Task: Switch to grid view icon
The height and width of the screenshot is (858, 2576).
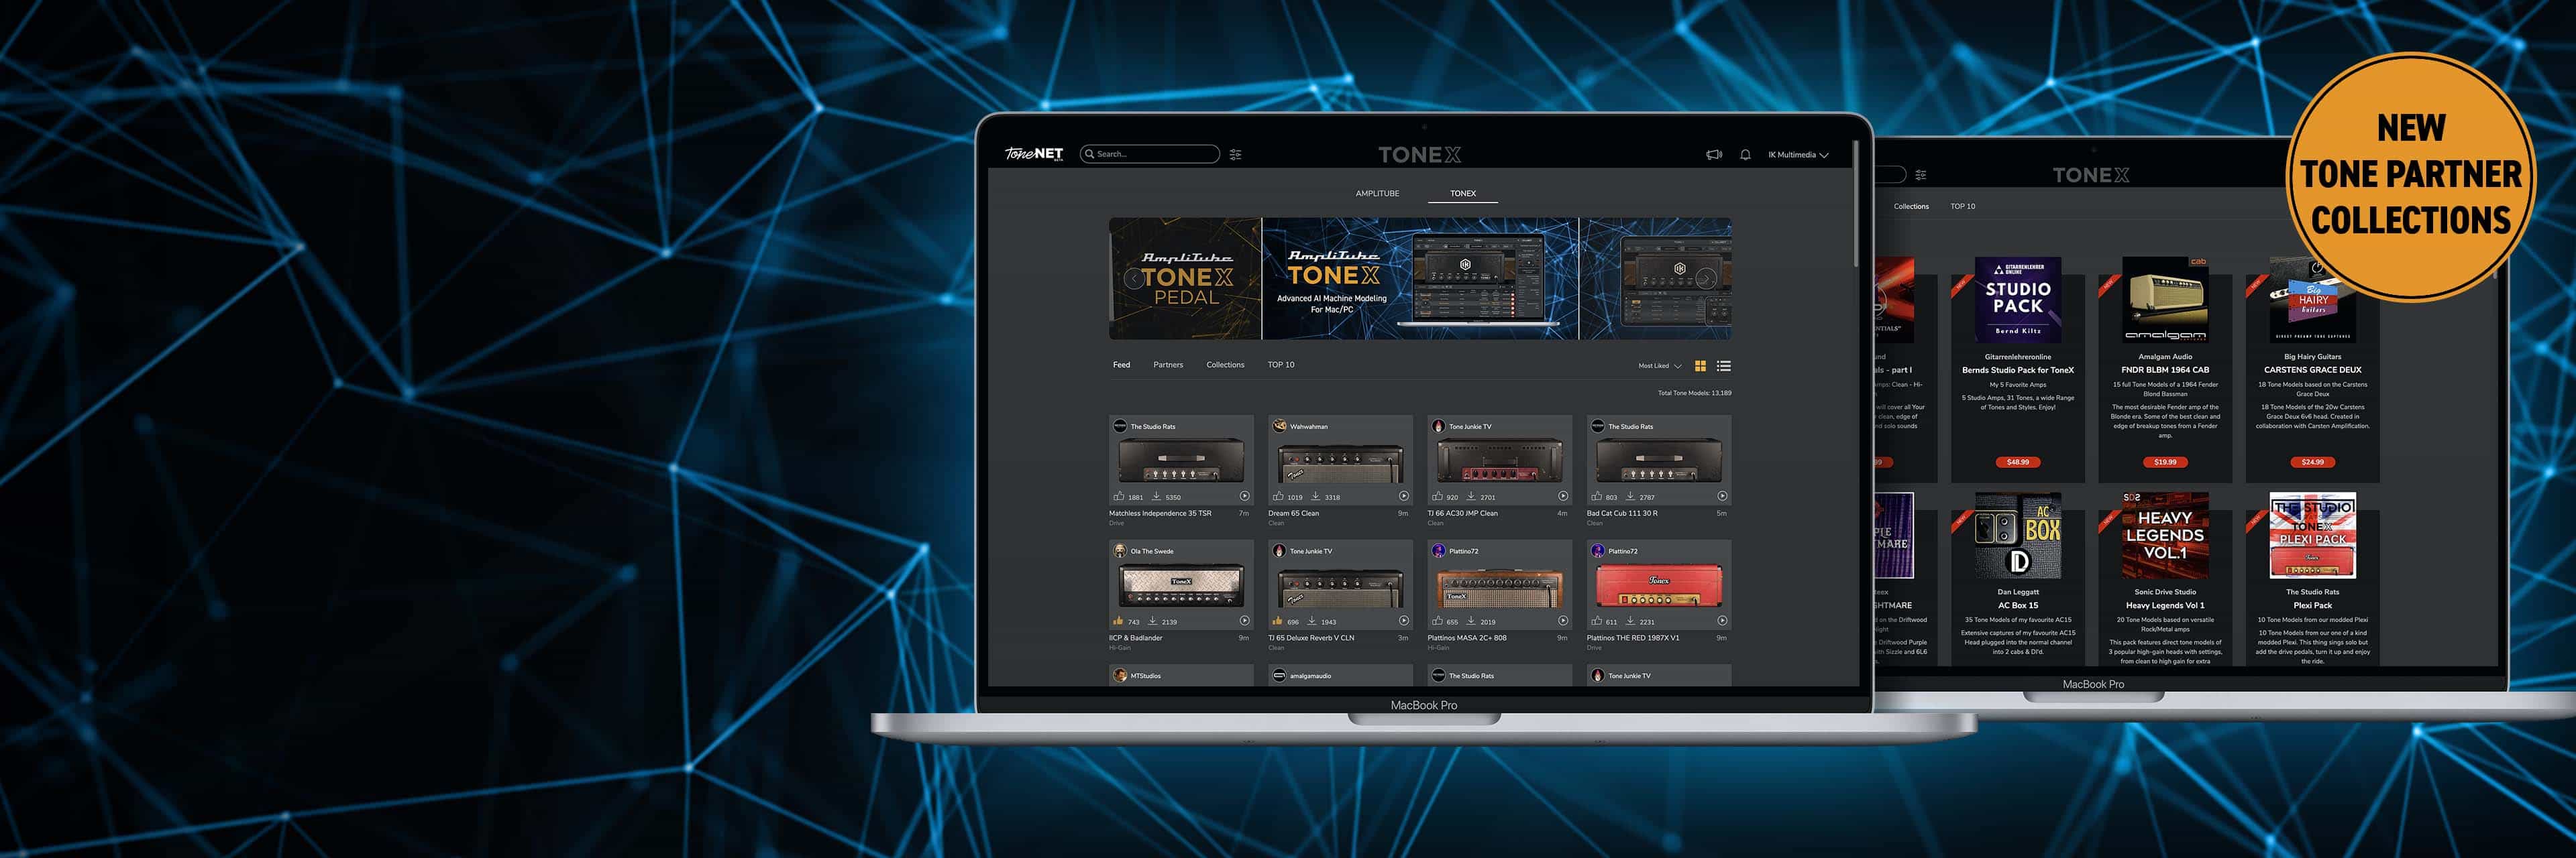Action: 1700,365
